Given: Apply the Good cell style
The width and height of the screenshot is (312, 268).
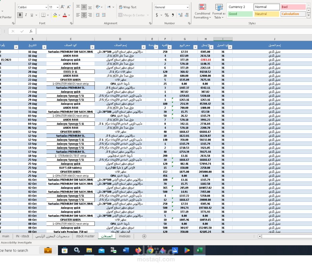Looking at the screenshot, I should click(x=240, y=14).
